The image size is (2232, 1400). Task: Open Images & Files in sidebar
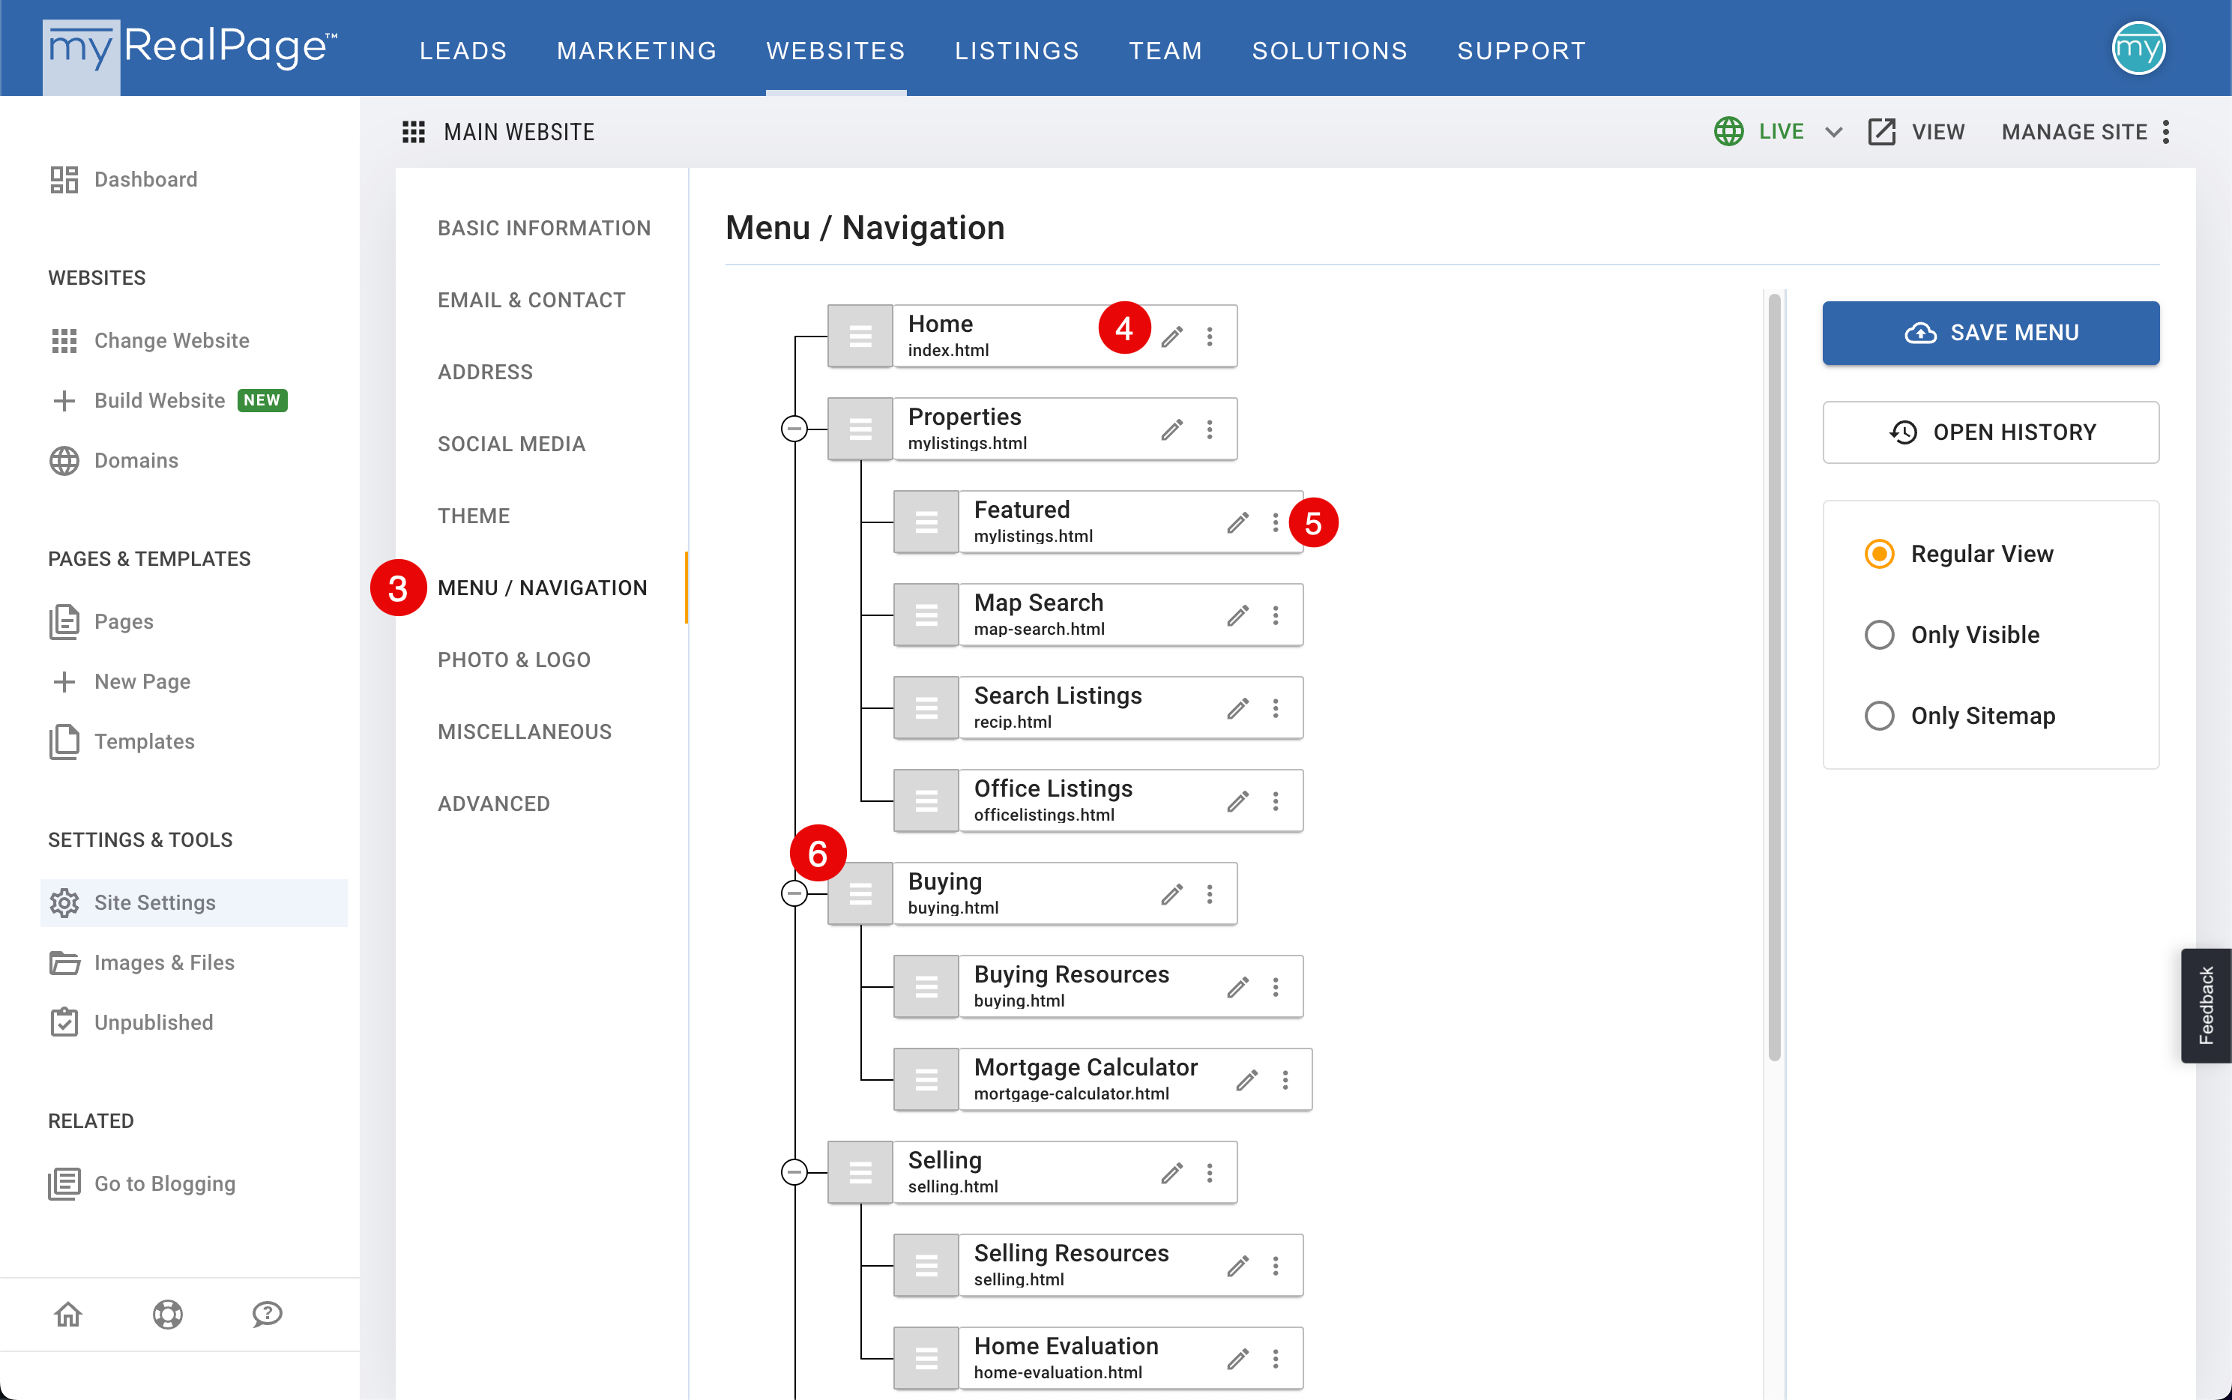coord(142,963)
